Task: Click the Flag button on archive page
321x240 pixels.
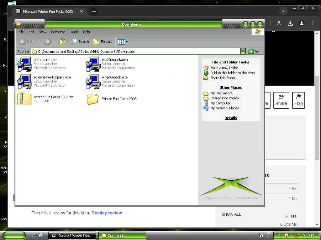Action: (x=298, y=100)
